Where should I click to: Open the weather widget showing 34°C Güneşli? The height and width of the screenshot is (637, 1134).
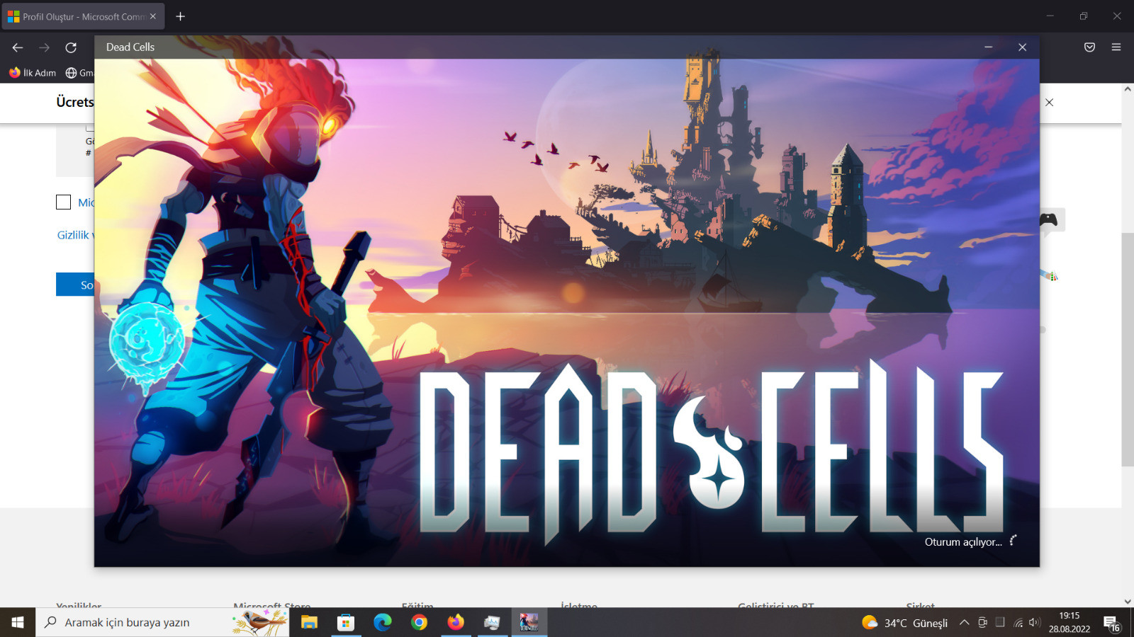[904, 623]
